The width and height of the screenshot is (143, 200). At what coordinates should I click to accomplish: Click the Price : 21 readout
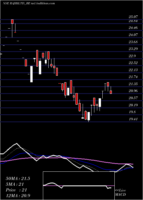click(16, 190)
